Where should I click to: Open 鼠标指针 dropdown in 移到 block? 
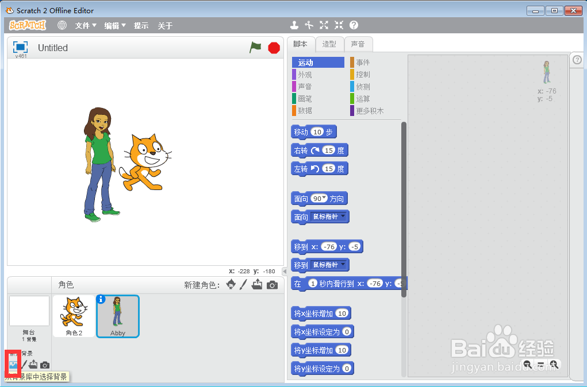(329, 265)
